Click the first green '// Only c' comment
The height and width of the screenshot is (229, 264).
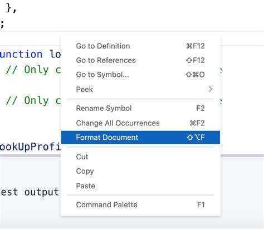(x=33, y=70)
